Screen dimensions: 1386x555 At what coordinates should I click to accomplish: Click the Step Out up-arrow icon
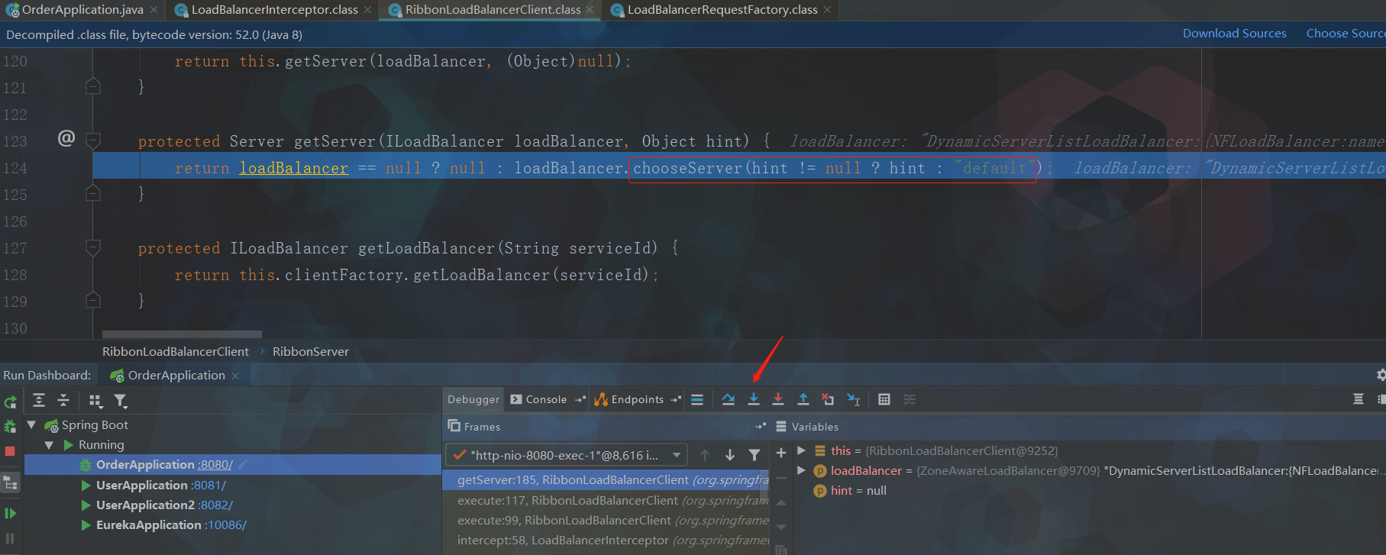(803, 399)
